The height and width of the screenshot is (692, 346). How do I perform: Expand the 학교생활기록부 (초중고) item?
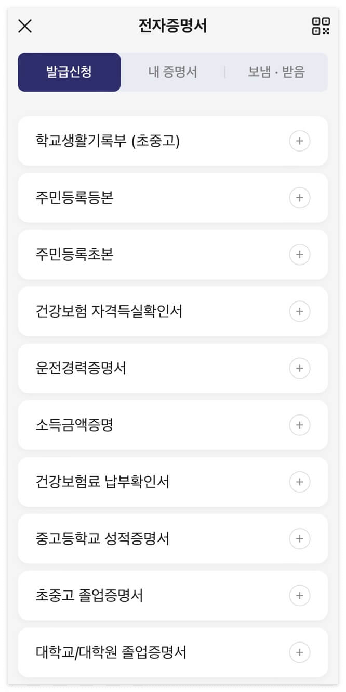[x=300, y=141]
